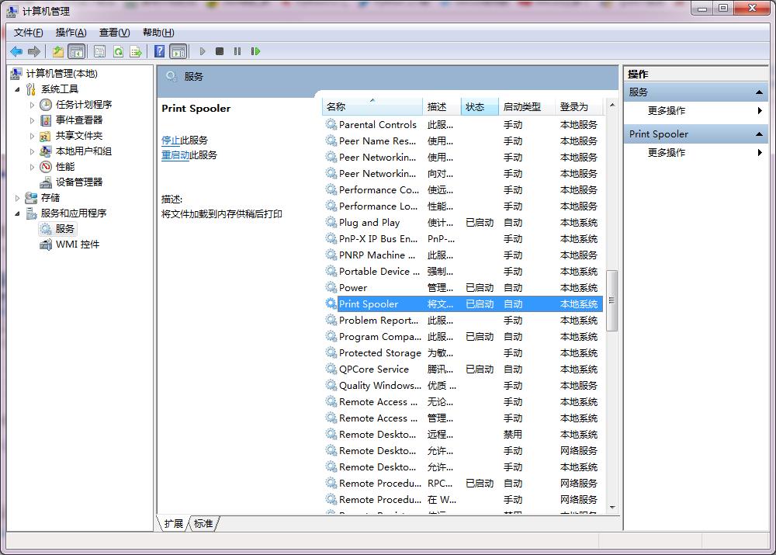Expand the 任务计划程序 tree node

pos(33,105)
